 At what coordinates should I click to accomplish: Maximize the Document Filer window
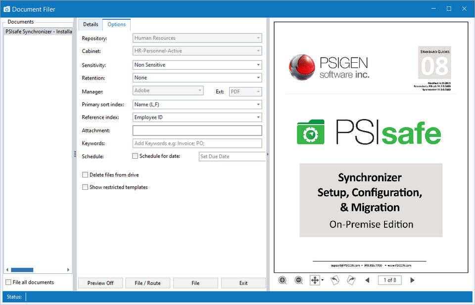449,9
